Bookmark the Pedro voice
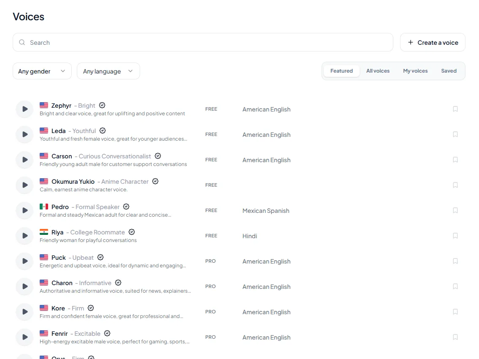The width and height of the screenshot is (479, 359). [x=455, y=210]
